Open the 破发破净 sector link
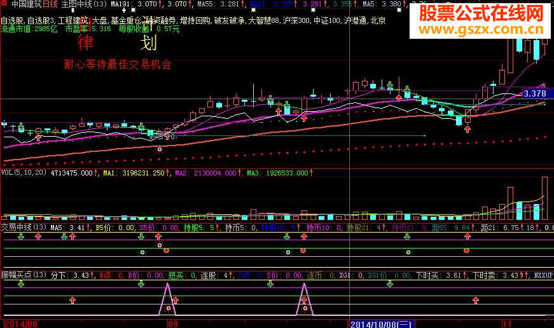Viewport: 554px width, 328px height. (230, 21)
